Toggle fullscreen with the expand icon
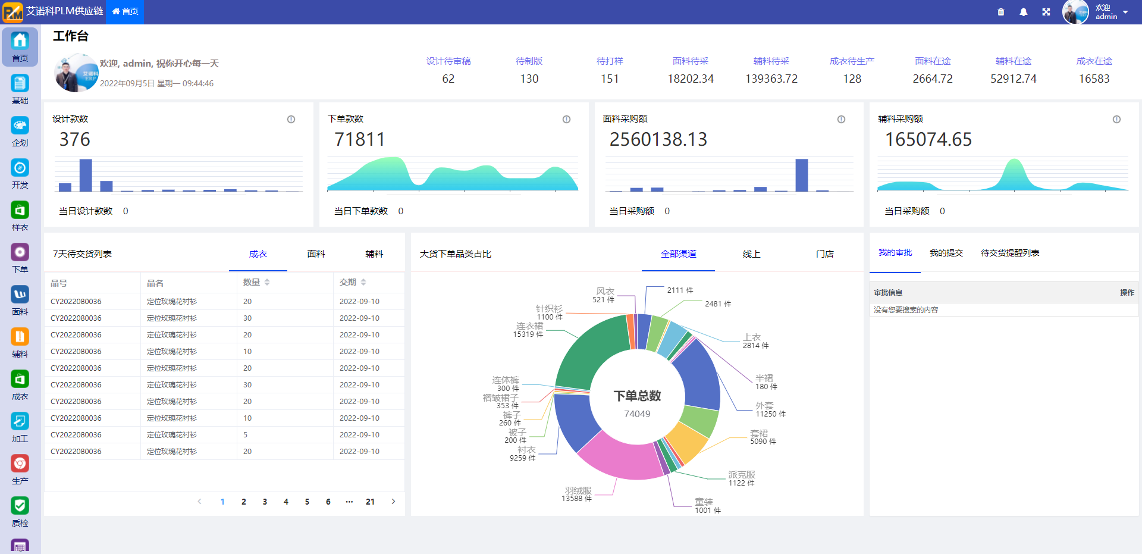The width and height of the screenshot is (1142, 554). pos(1046,12)
